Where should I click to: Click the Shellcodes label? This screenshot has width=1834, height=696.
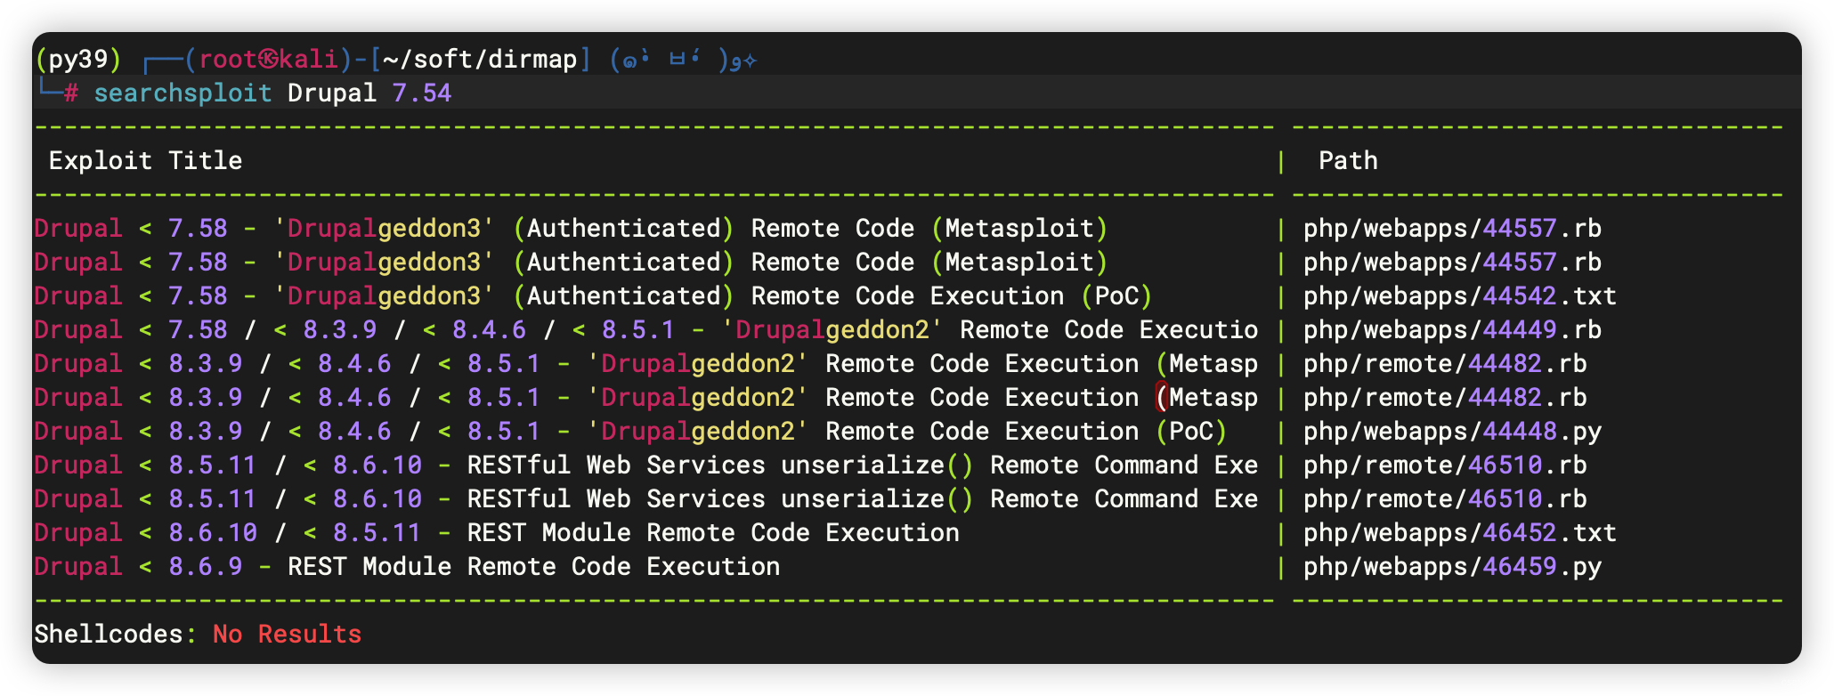pyautogui.click(x=109, y=635)
